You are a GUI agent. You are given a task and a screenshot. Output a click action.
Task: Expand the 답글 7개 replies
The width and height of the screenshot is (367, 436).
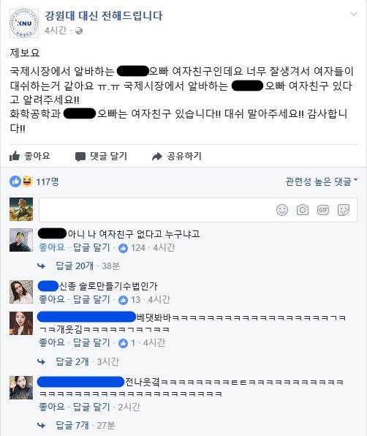72,425
